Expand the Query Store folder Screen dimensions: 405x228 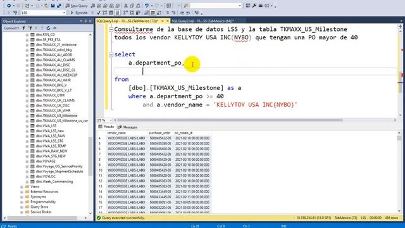click(x=22, y=207)
